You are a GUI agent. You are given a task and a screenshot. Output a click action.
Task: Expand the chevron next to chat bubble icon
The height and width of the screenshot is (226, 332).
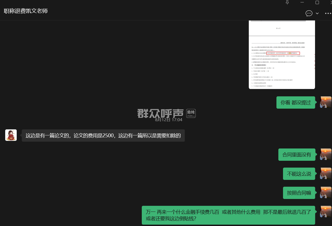tap(317, 13)
